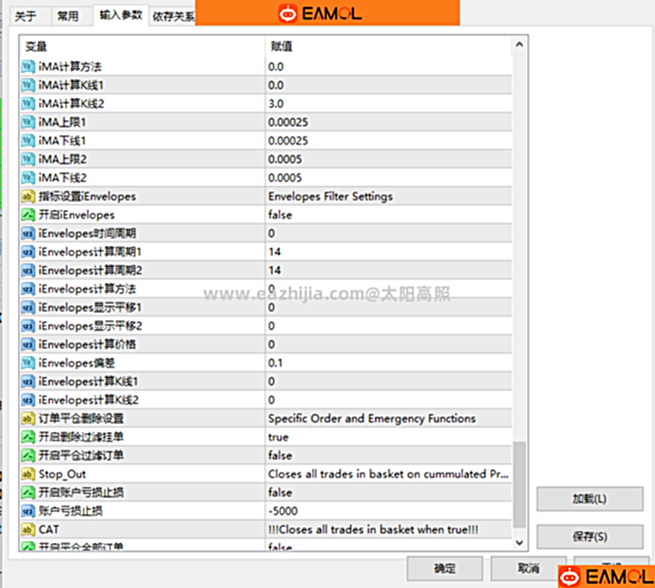Open the 开启平仓过滤订单 value dropdown
This screenshot has width=655, height=588.
pyautogui.click(x=388, y=456)
